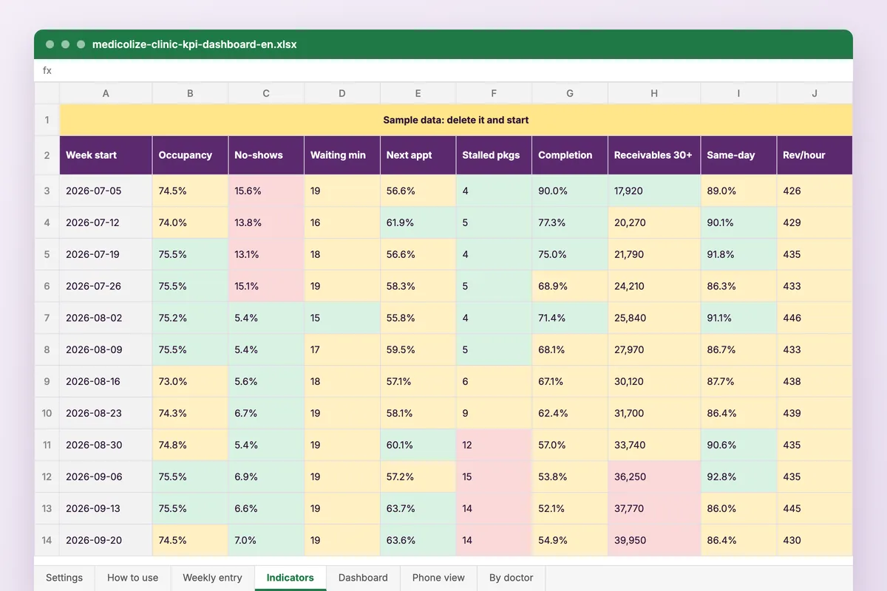
Task: Click the 'No-shows' header cell
Action: coord(266,155)
